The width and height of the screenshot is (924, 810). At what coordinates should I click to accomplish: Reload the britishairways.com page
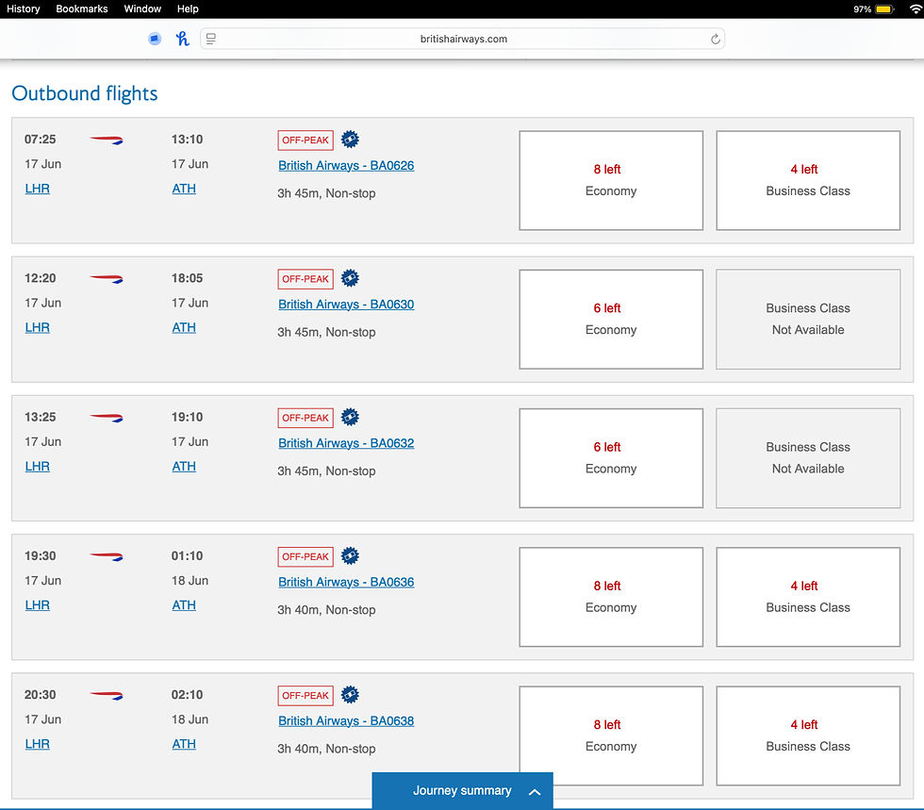(715, 39)
